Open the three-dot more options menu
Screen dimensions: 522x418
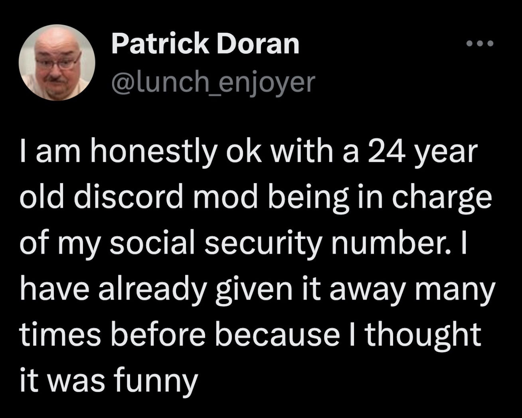coord(480,43)
